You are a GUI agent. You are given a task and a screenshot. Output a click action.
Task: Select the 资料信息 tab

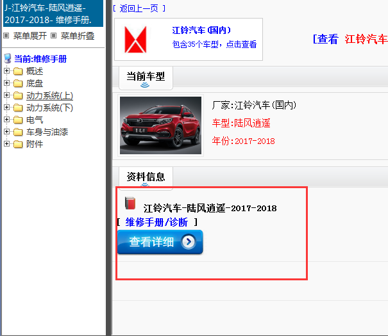tap(146, 178)
